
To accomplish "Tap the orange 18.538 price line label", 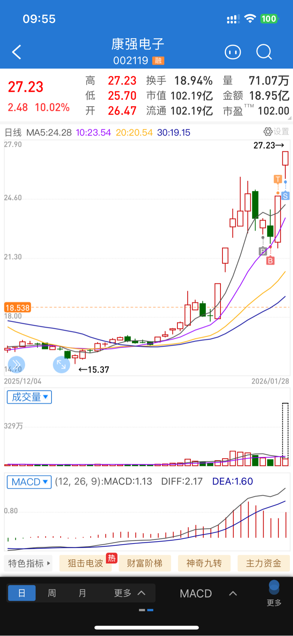I will coord(17,307).
